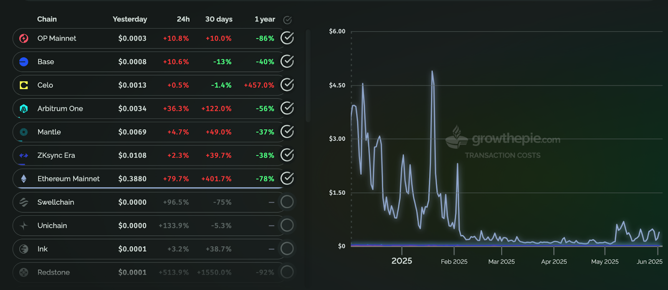The width and height of the screenshot is (668, 290).
Task: Click the 2025 marker on the chart axis
Action: (402, 261)
